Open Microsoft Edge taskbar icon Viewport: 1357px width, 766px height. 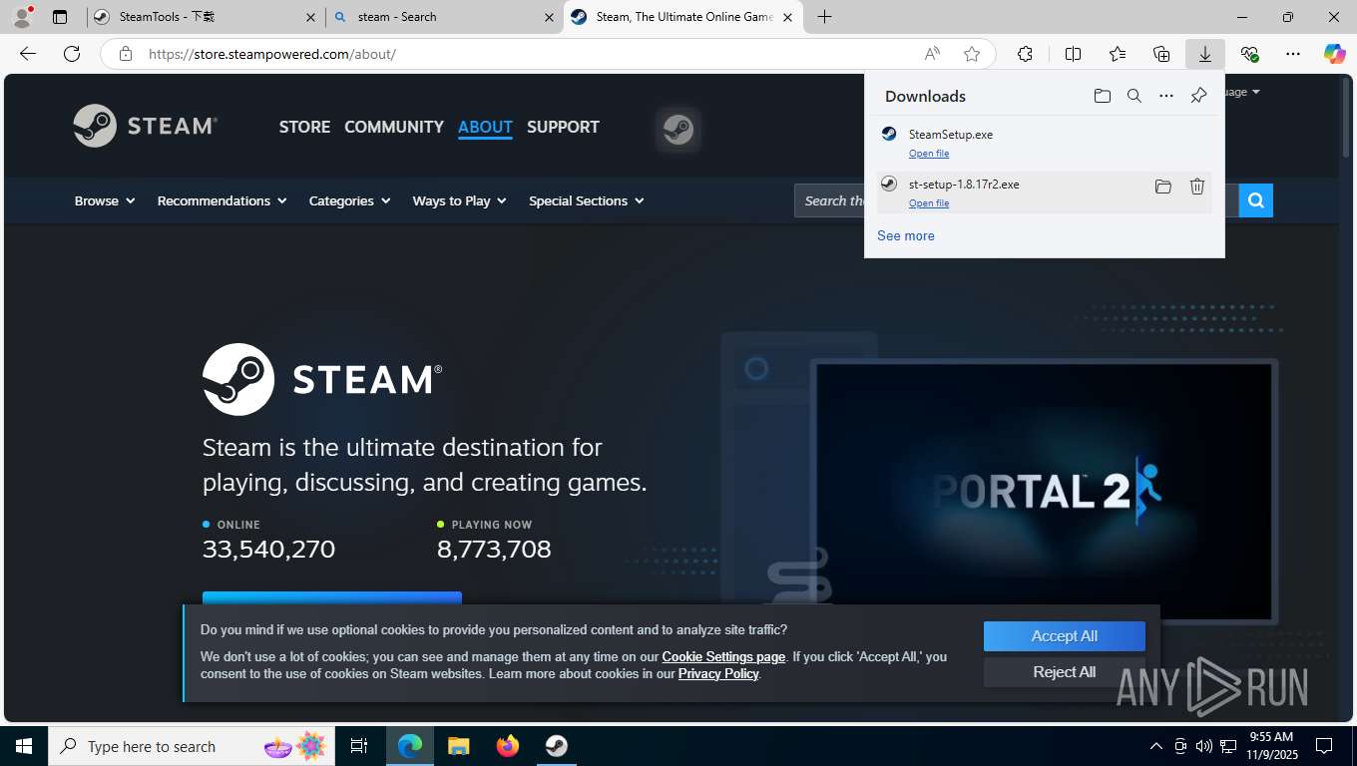[410, 746]
